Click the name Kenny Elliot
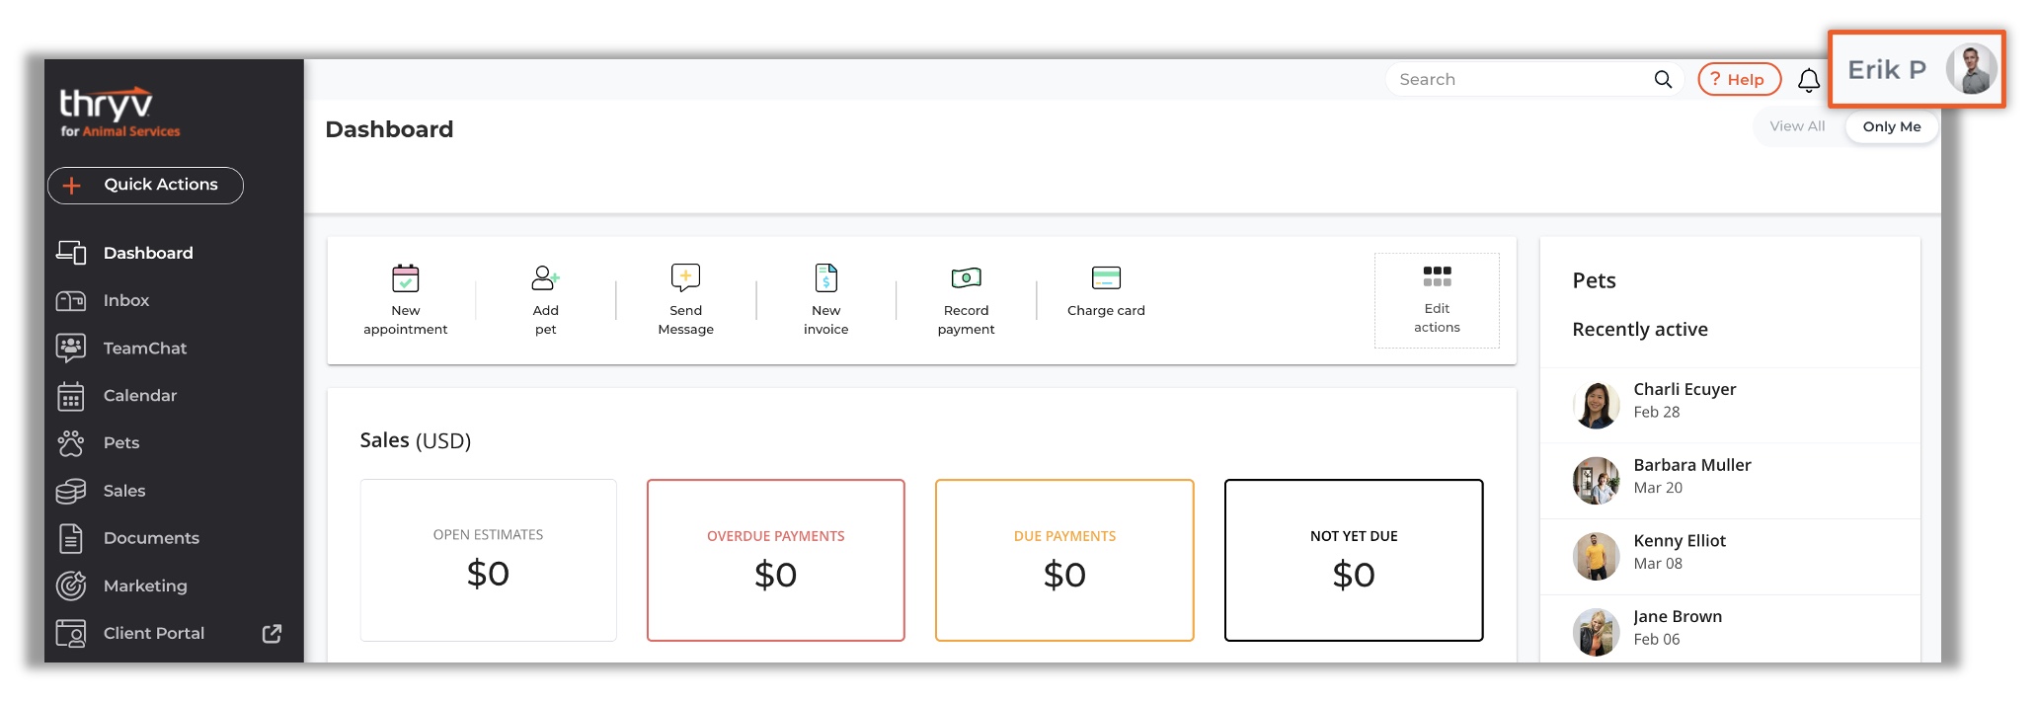This screenshot has height=701, width=2036. [1680, 540]
